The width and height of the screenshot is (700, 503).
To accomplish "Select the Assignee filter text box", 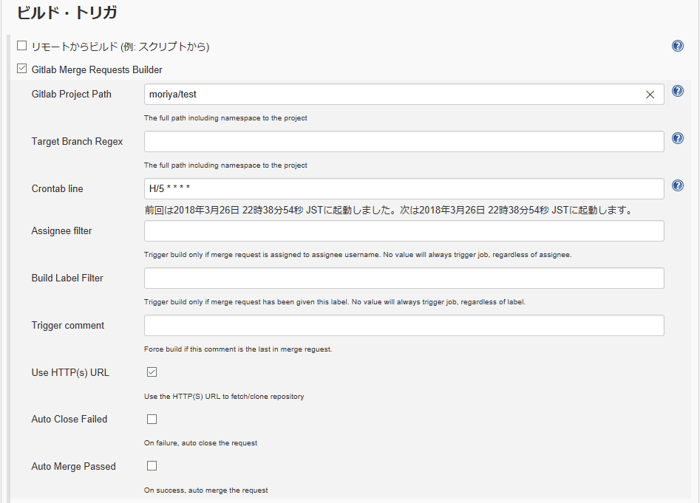I will [404, 231].
